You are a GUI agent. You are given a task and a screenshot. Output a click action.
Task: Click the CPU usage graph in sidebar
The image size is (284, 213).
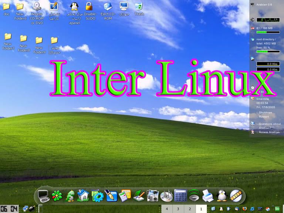(x=268, y=20)
